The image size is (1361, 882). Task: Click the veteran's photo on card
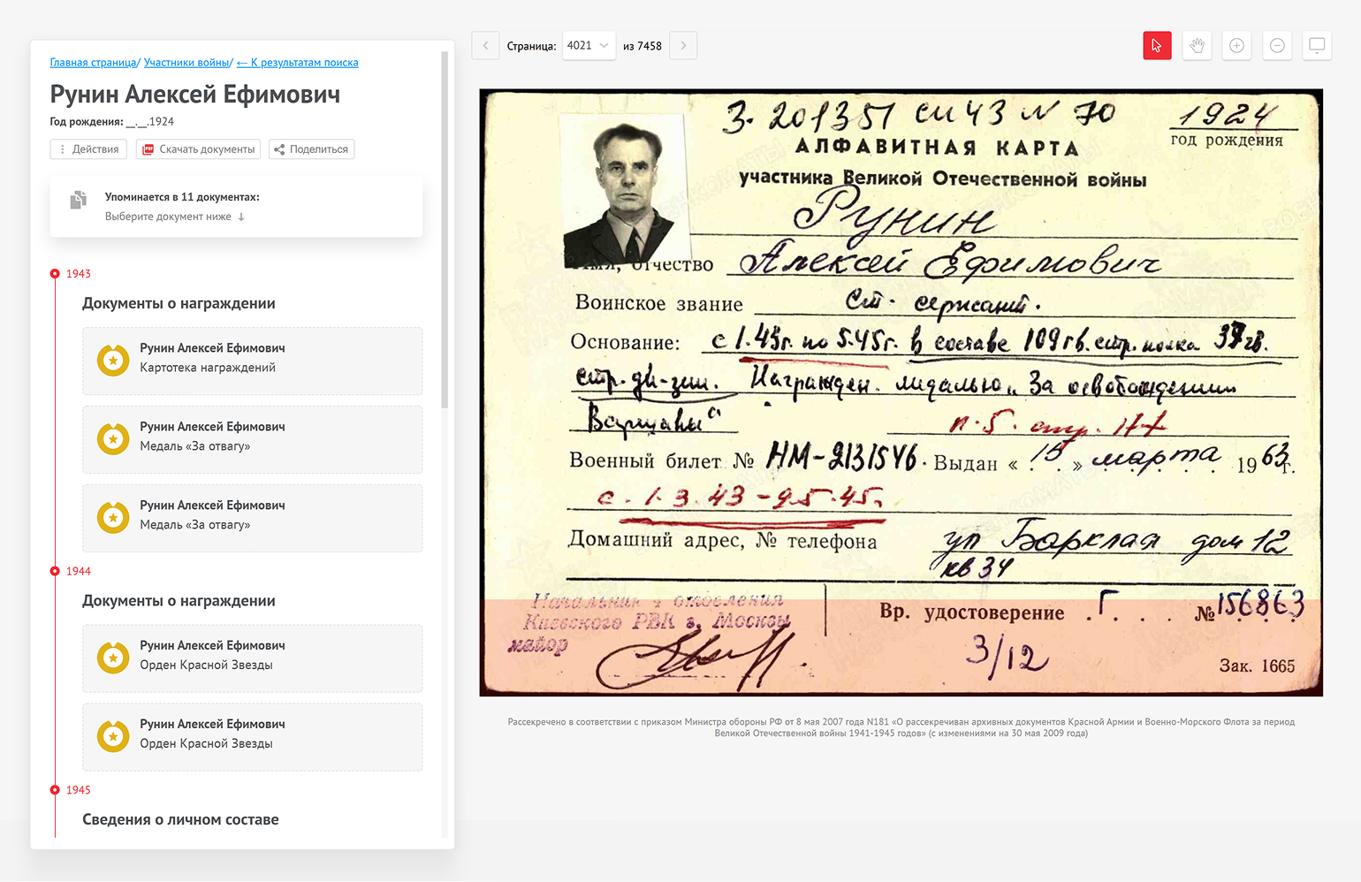[626, 190]
